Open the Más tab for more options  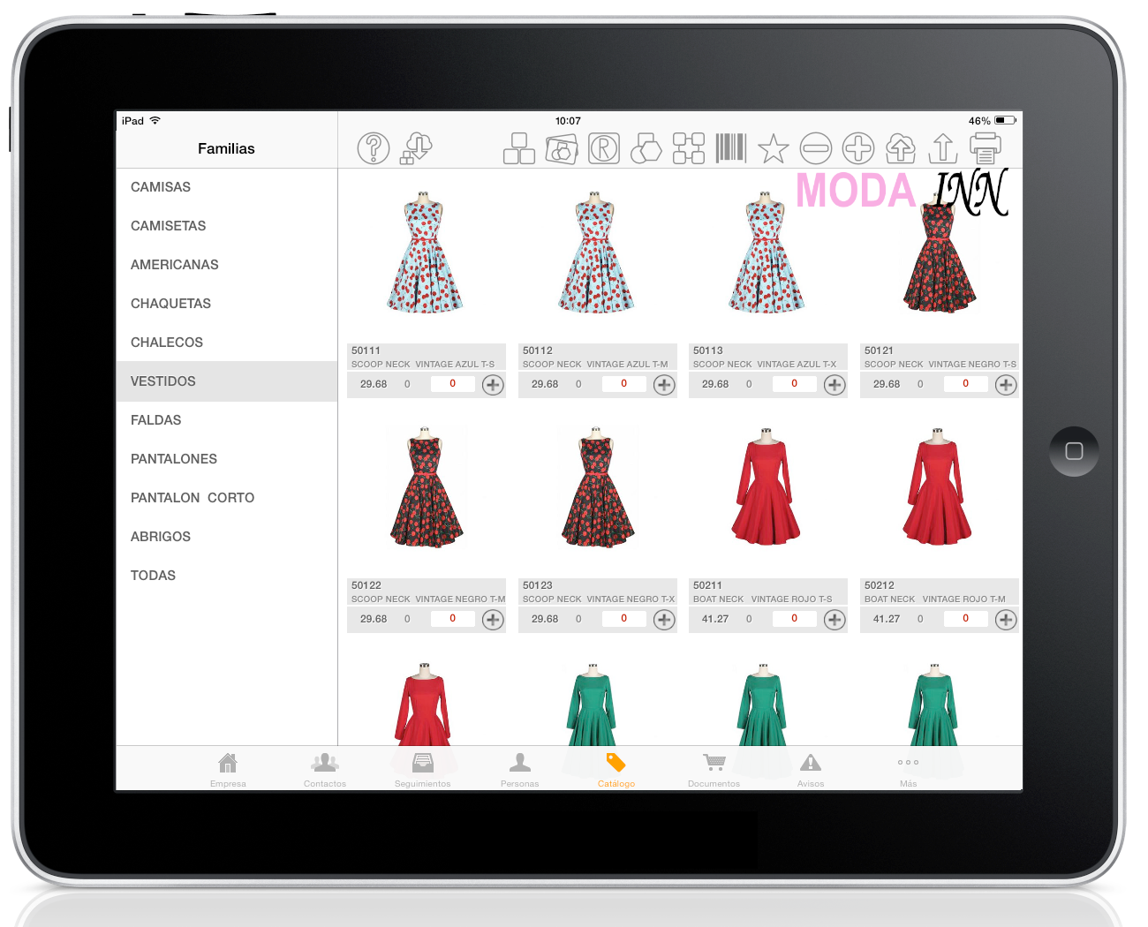click(x=908, y=769)
